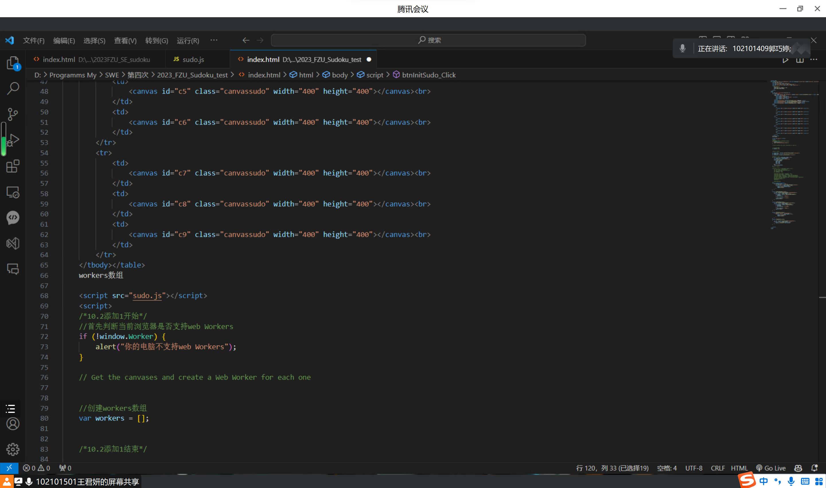Change encoding via UTF-8
The height and width of the screenshot is (488, 826).
(694, 468)
